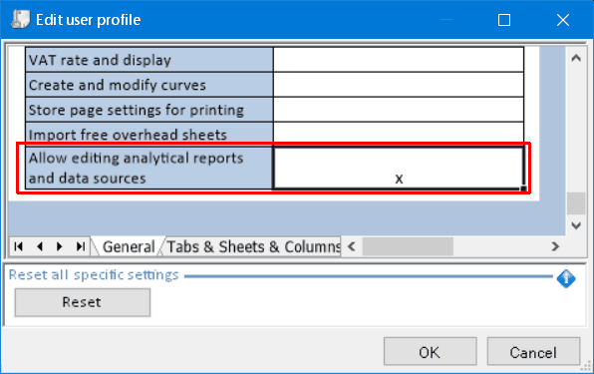Toggle the Create and modify curves value cell
The image size is (594, 374).
pyautogui.click(x=399, y=85)
